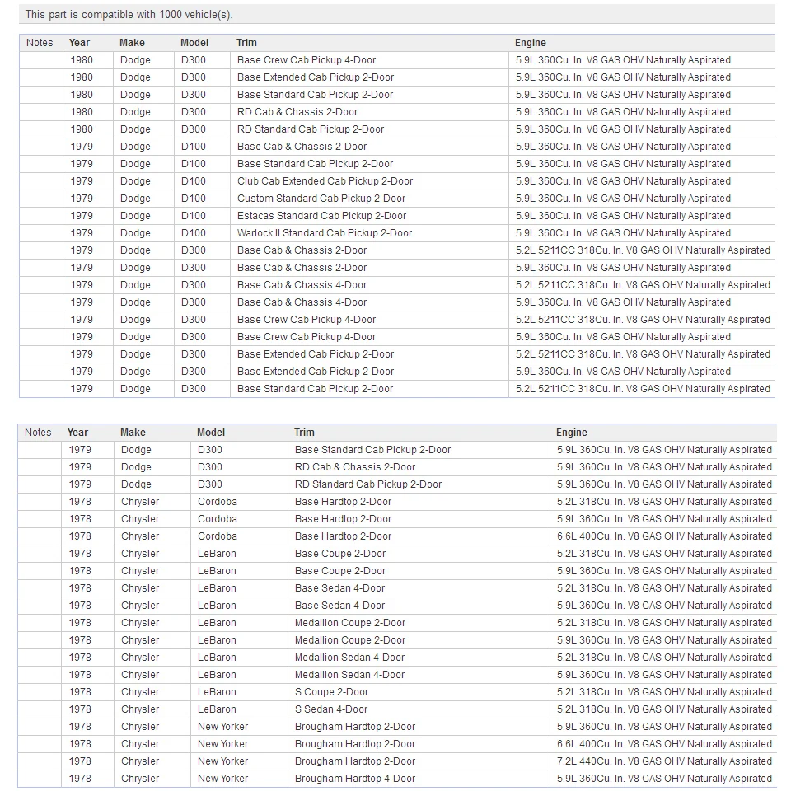
Task: Select 'Estacas Standard Cab Pickup 2-Door' trim
Action: click(x=321, y=216)
